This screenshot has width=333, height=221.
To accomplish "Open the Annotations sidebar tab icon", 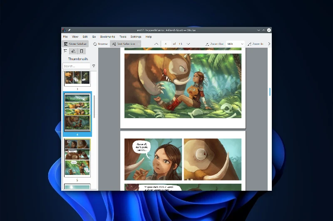I will pos(73,51).
